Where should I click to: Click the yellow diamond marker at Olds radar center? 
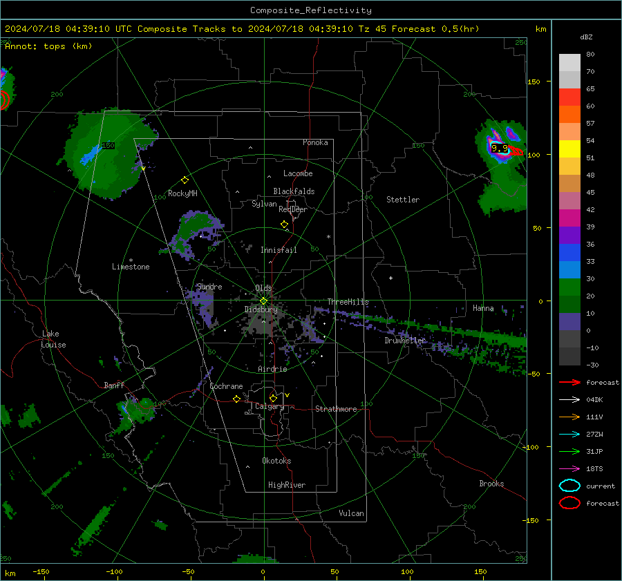pyautogui.click(x=263, y=301)
